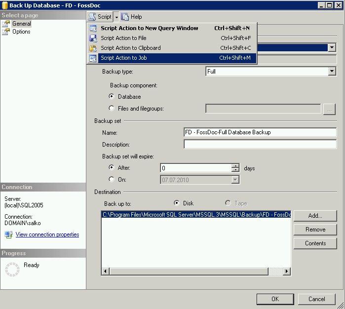Select the Options page
This screenshot has height=309, width=345.
click(21, 32)
